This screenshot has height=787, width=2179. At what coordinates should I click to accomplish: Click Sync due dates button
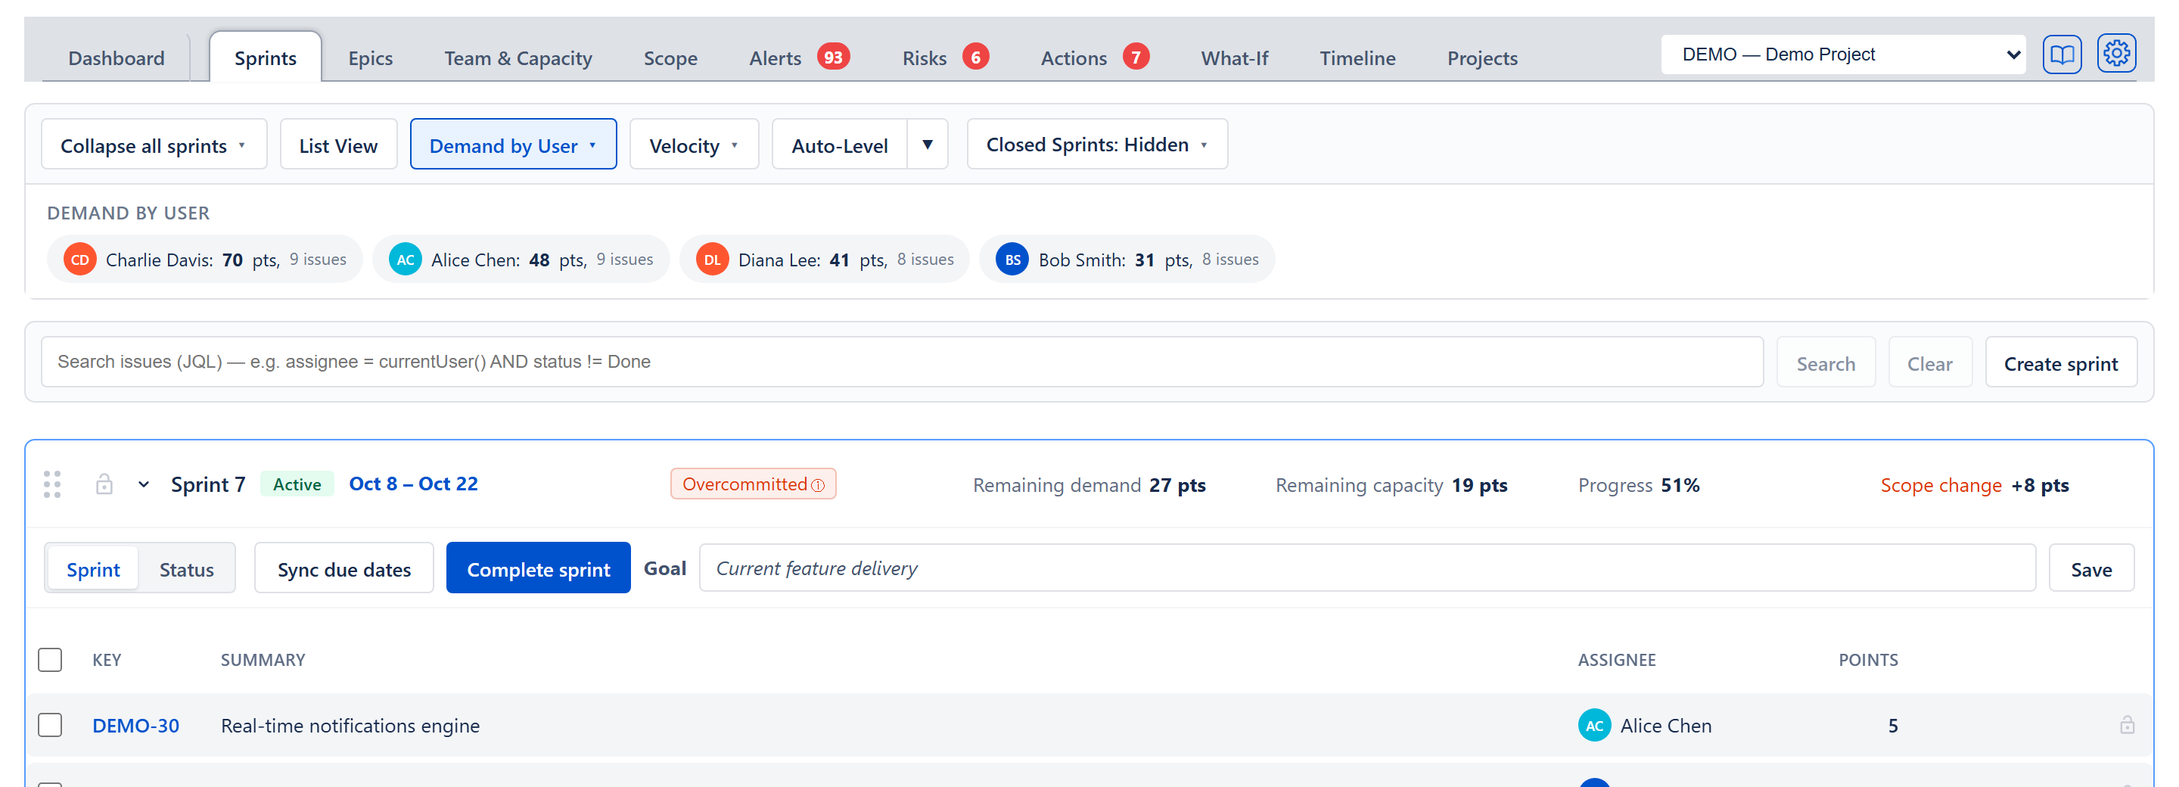(343, 568)
